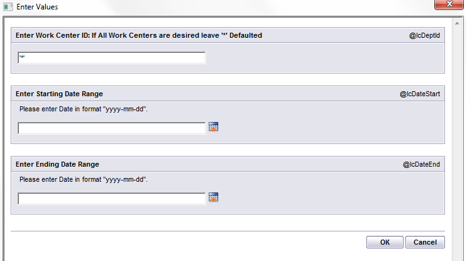
Task: Open calendar picker for Starting Date Range
Action: pyautogui.click(x=213, y=127)
